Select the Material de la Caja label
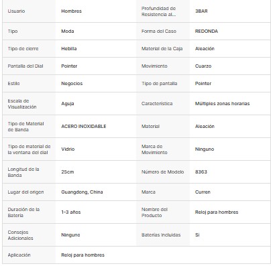This screenshot has height=266, width=271. [x=162, y=49]
